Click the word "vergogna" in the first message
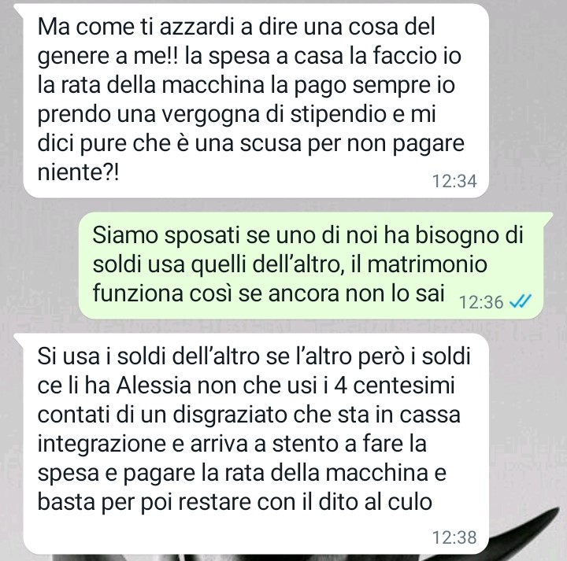The width and height of the screenshot is (567, 561). pos(210,115)
